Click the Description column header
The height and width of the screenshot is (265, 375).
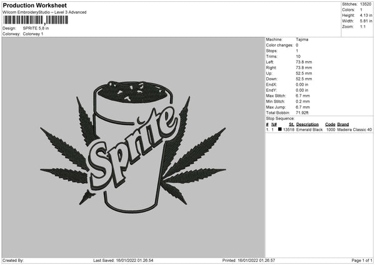click(307, 124)
